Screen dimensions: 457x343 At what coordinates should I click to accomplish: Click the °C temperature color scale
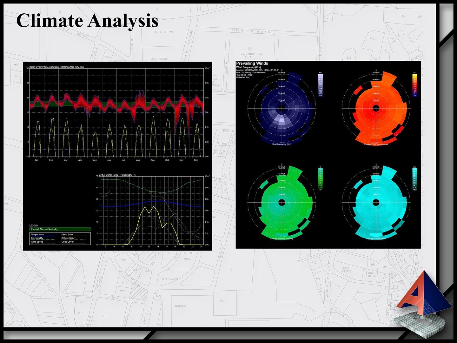tap(414, 84)
